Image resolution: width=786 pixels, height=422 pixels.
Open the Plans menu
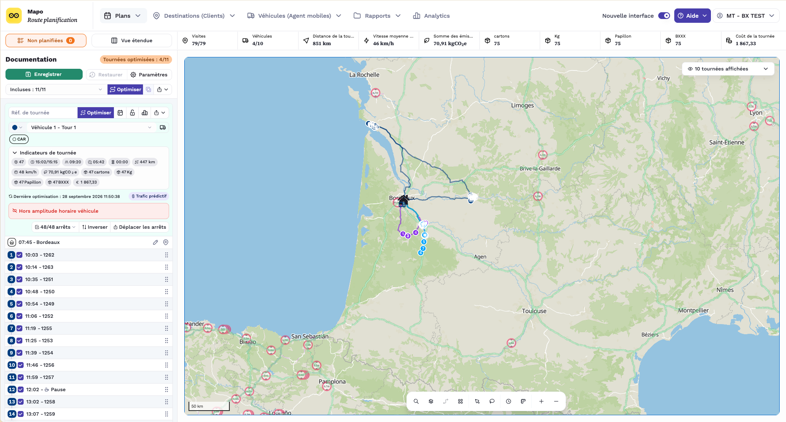pos(123,16)
